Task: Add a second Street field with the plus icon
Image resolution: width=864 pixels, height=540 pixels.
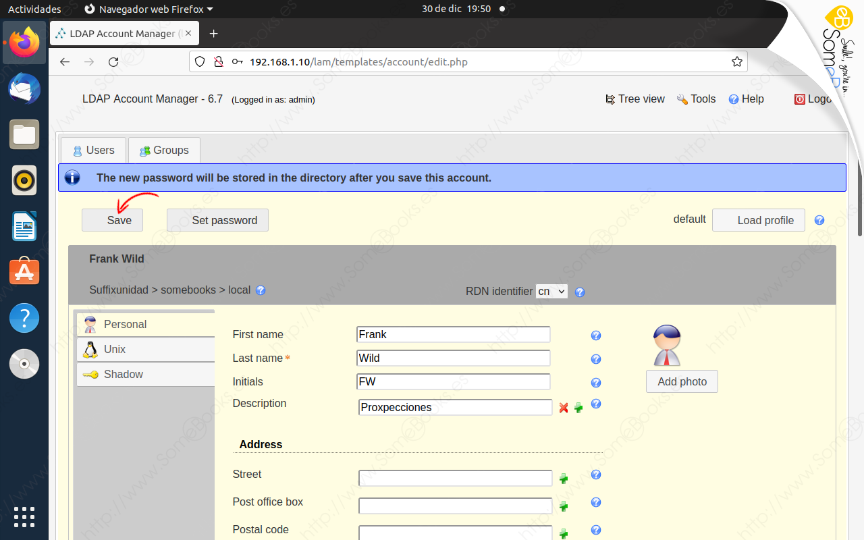Action: tap(564, 478)
